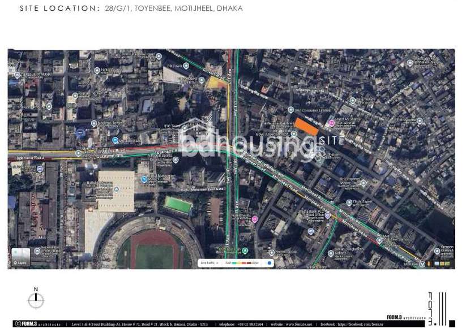Image resolution: width=466 pixels, height=328 pixels.
Task: Click the Fast-to-Slow traffic color legend
Action: click(x=242, y=263)
